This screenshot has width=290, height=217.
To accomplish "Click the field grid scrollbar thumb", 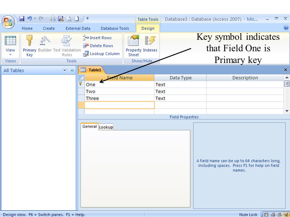I will tap(287, 83).
